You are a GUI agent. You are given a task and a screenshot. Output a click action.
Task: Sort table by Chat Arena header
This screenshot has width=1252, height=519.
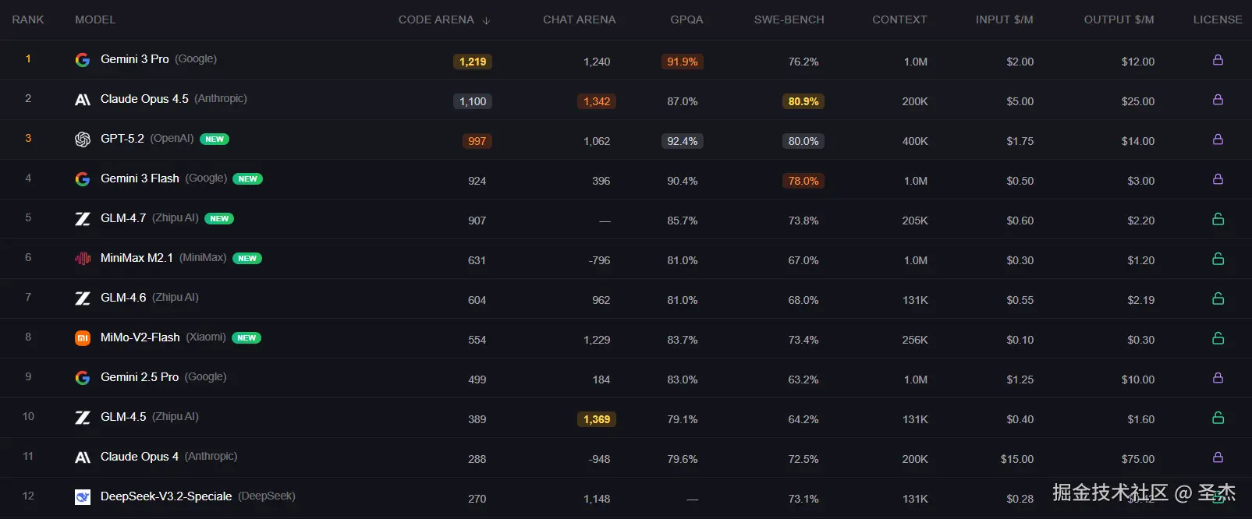coord(579,19)
